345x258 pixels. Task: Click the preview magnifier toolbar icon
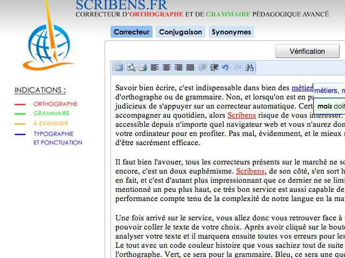(x=131, y=68)
